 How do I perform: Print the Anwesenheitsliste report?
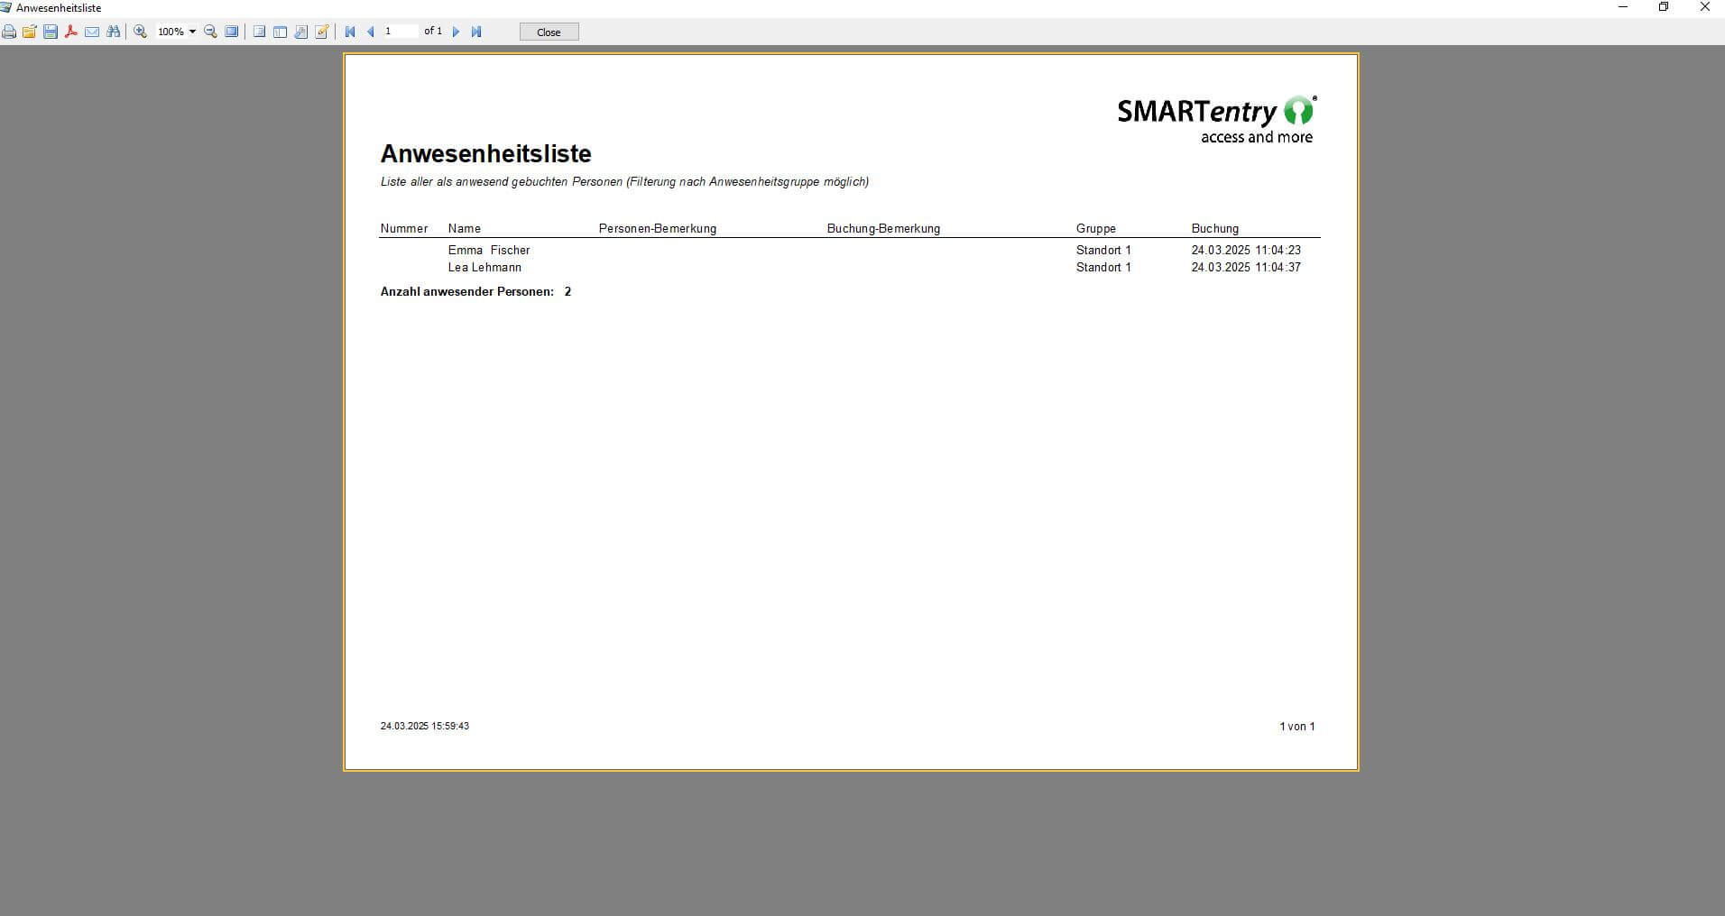pyautogui.click(x=9, y=31)
